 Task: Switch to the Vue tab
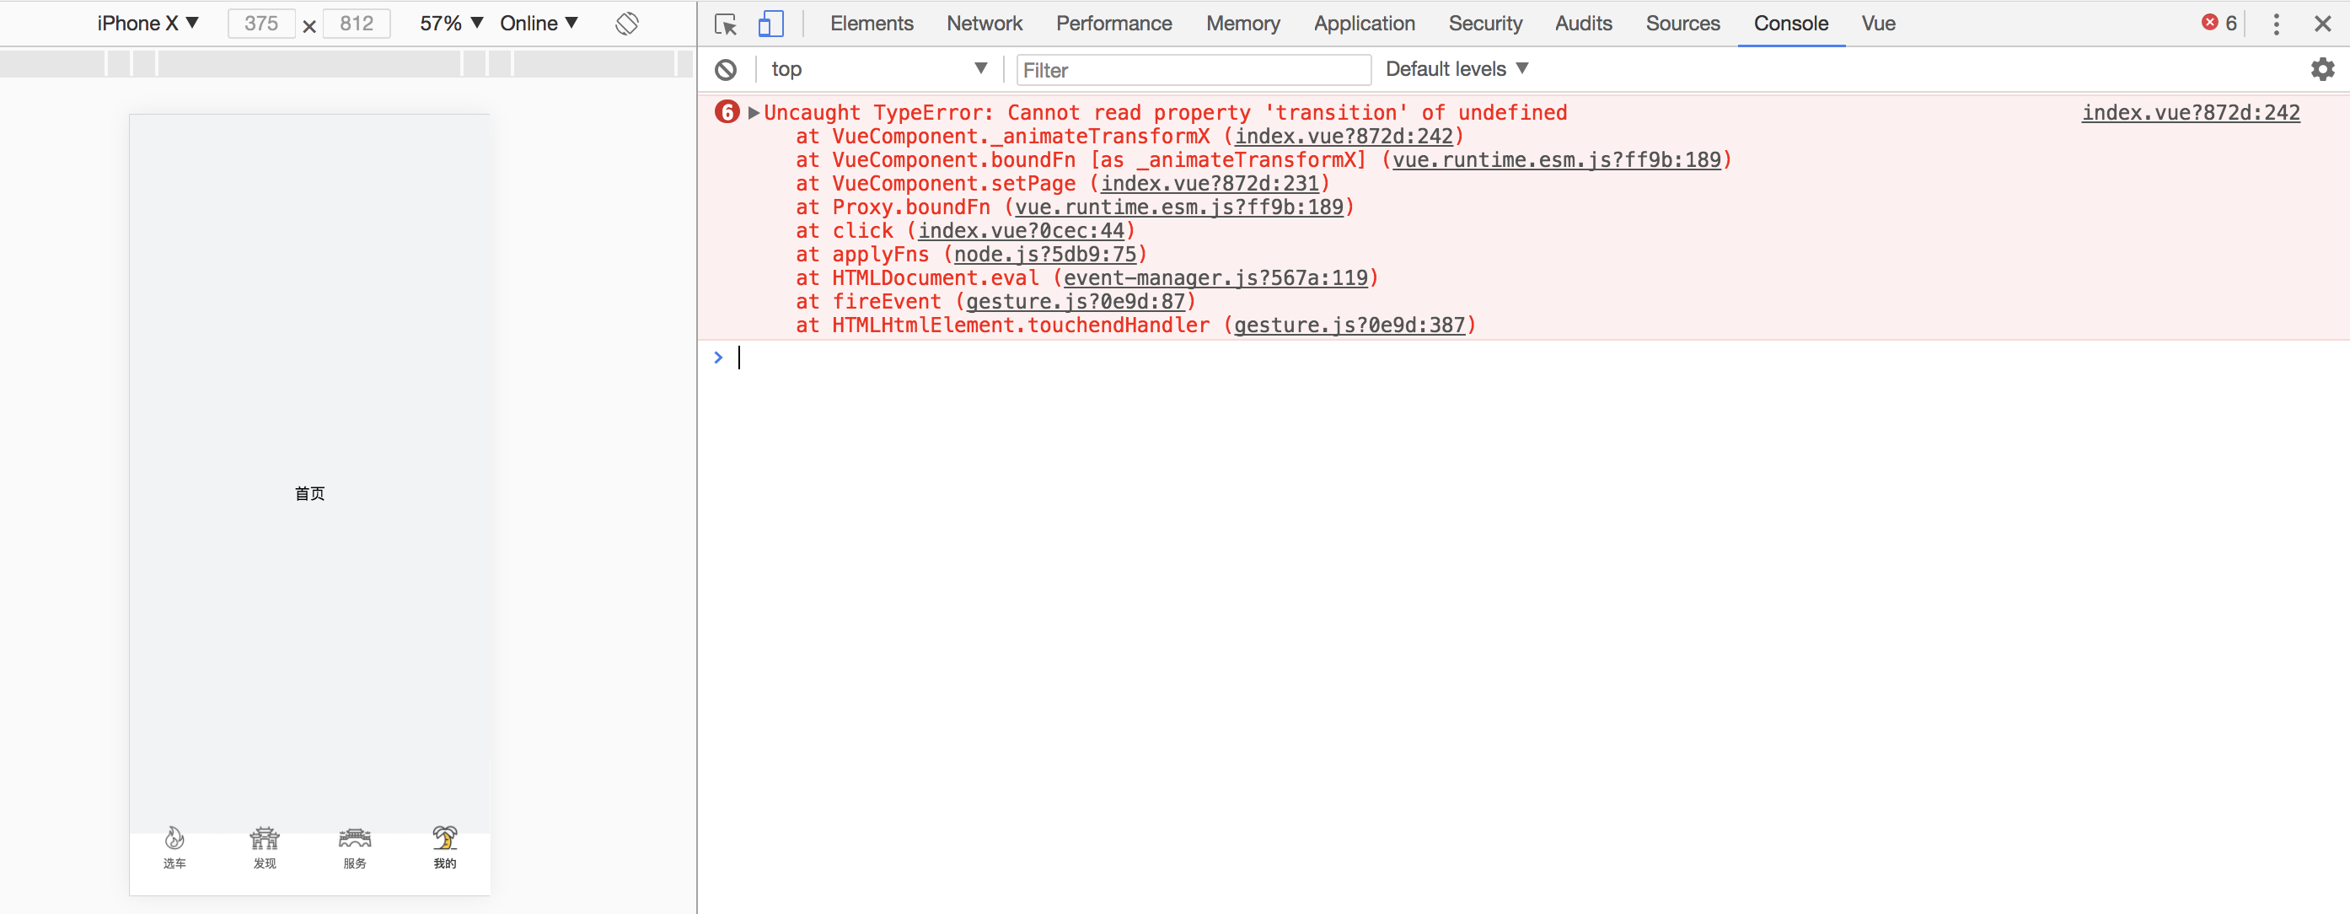(1878, 24)
